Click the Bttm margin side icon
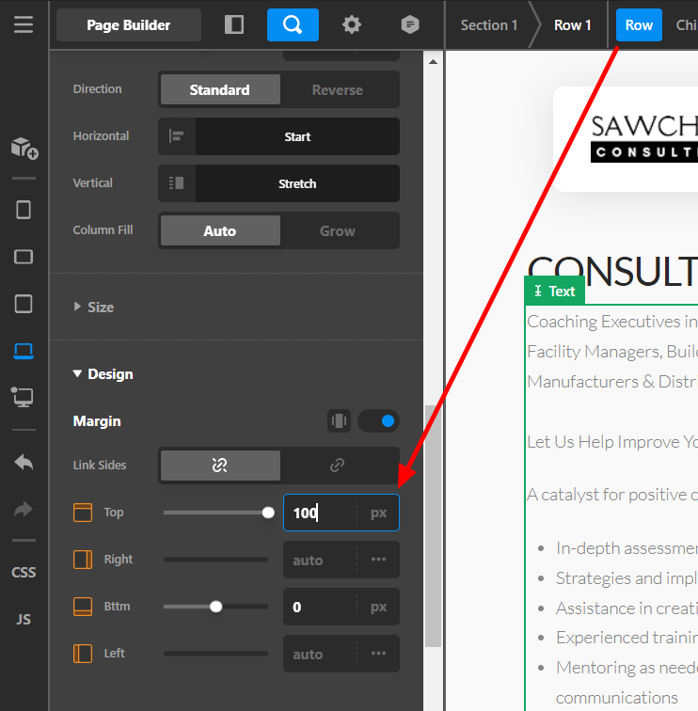 coord(83,607)
